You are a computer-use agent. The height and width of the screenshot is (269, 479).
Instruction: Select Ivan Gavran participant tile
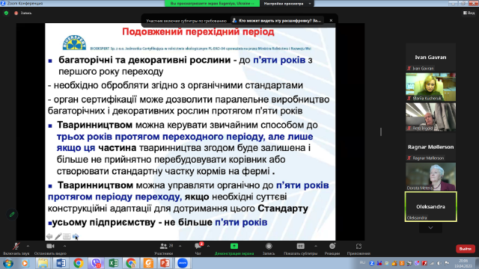coord(431,57)
